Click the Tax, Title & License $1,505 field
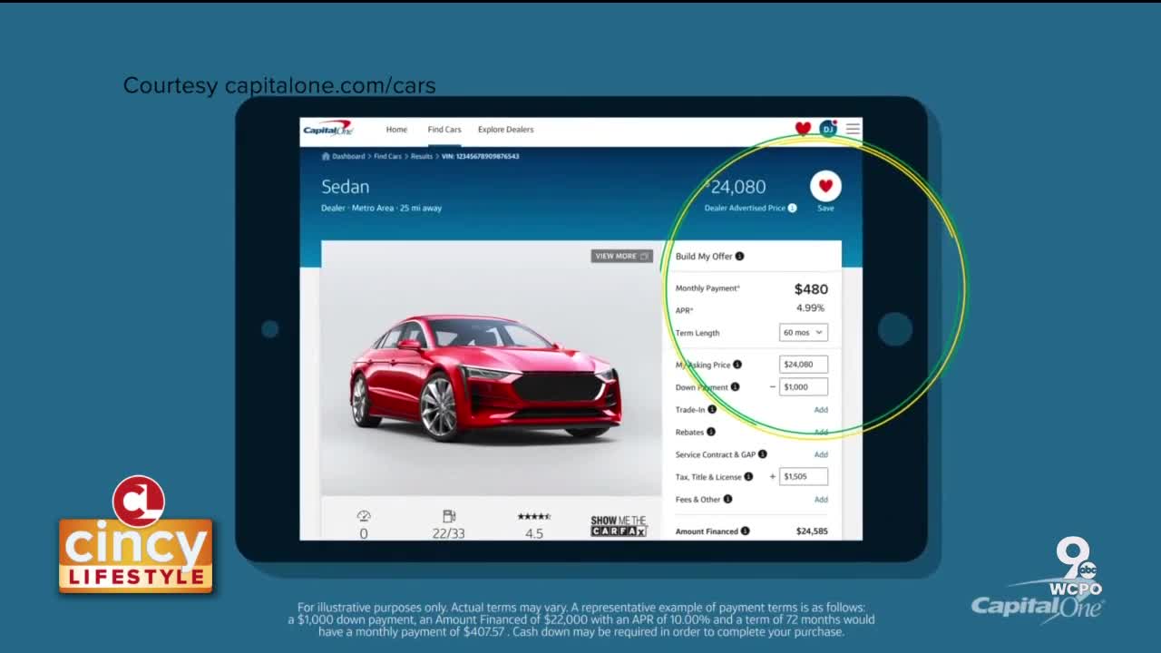The height and width of the screenshot is (653, 1161). (804, 476)
